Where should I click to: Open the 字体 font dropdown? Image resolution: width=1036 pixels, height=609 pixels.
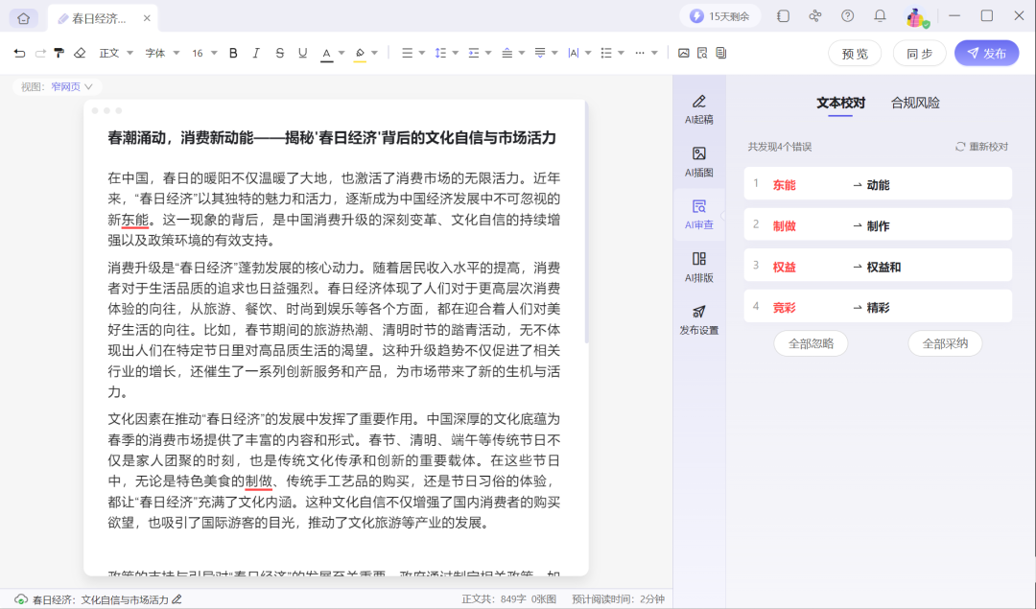coord(162,53)
